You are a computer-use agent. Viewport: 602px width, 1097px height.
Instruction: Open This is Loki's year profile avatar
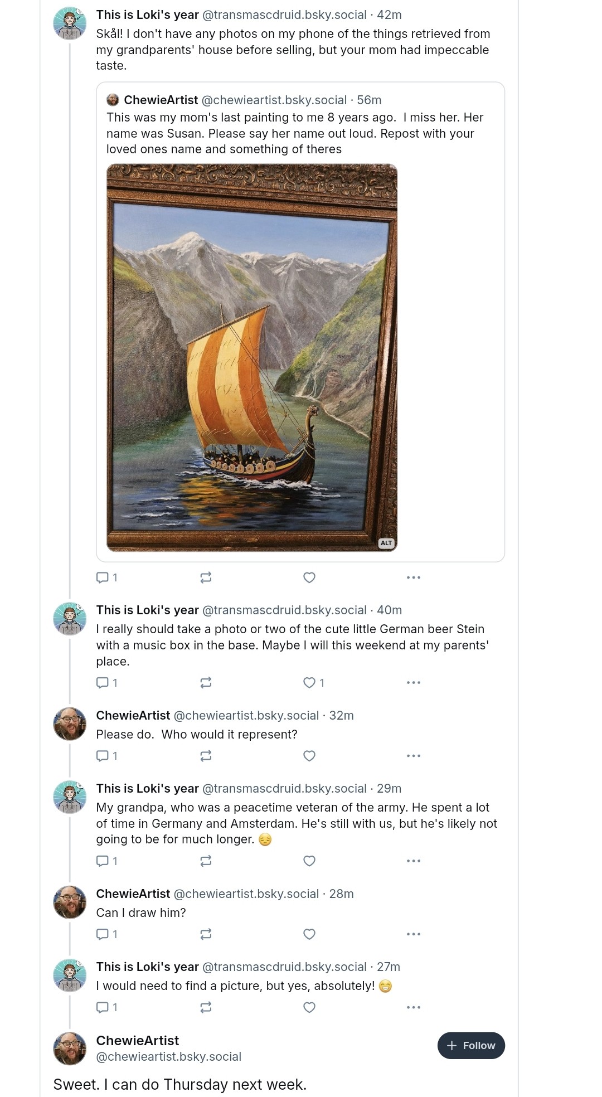(70, 23)
